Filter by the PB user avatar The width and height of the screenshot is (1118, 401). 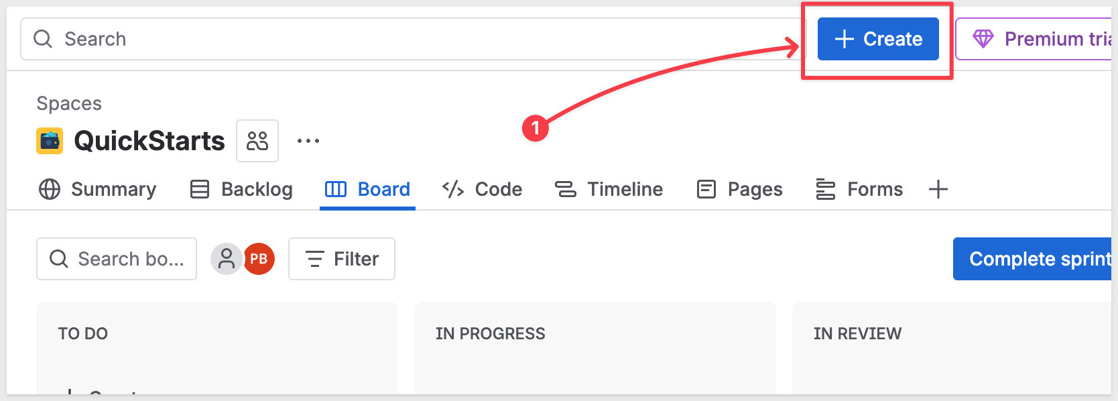click(x=259, y=259)
